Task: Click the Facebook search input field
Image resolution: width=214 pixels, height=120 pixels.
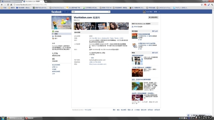Action: click(x=90, y=12)
